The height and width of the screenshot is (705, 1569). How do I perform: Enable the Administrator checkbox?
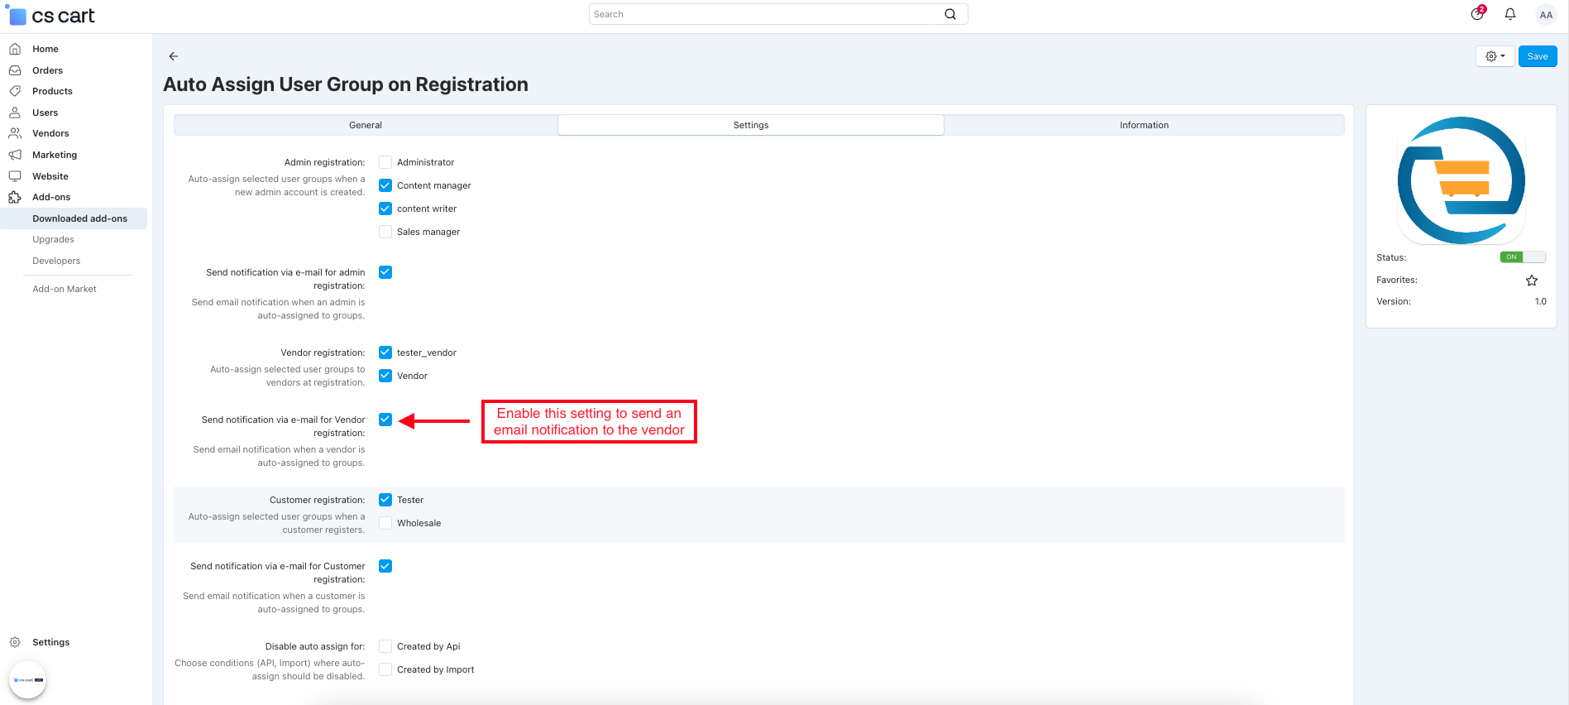coord(385,162)
